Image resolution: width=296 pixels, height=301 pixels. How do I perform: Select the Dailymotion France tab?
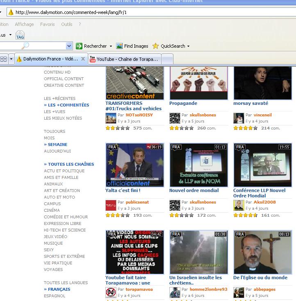pos(50,59)
